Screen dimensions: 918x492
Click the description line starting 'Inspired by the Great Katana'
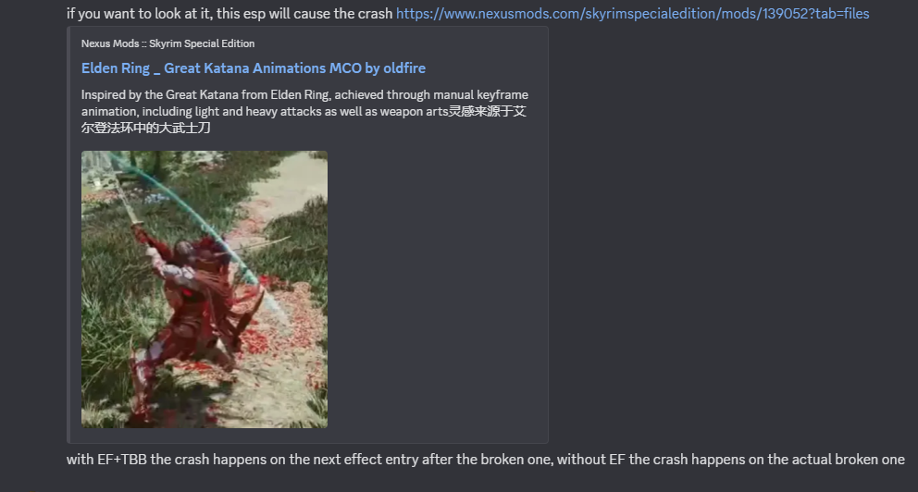304,94
